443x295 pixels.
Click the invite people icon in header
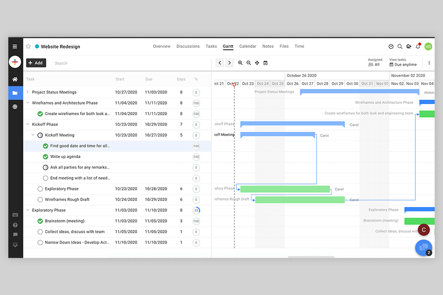pos(409,47)
